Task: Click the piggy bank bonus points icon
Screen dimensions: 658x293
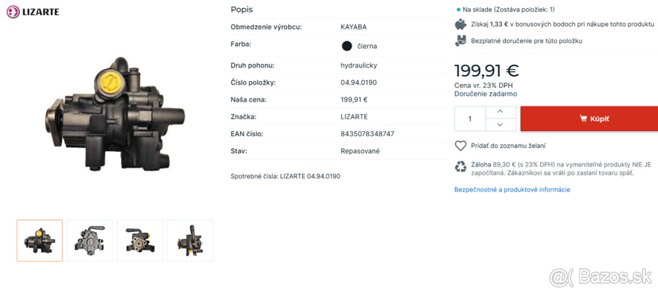Action: pyautogui.click(x=461, y=24)
